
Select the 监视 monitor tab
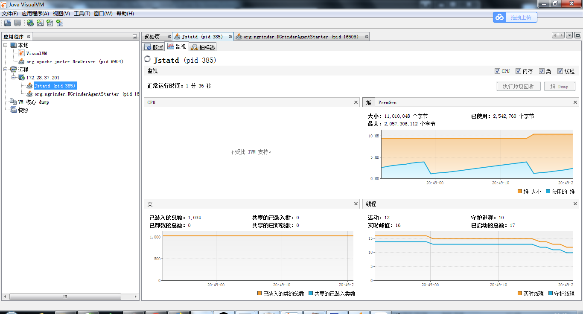[177, 47]
